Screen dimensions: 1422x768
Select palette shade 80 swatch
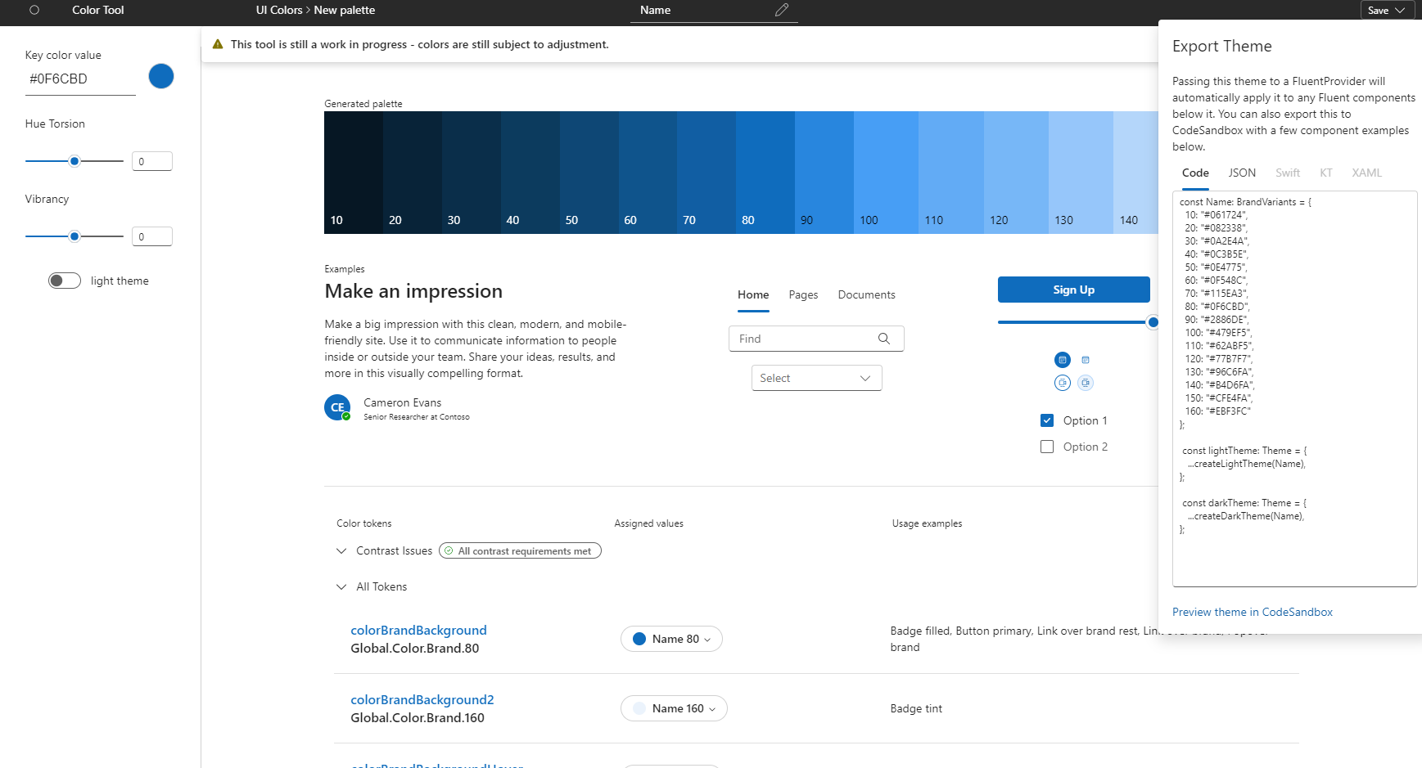click(765, 173)
